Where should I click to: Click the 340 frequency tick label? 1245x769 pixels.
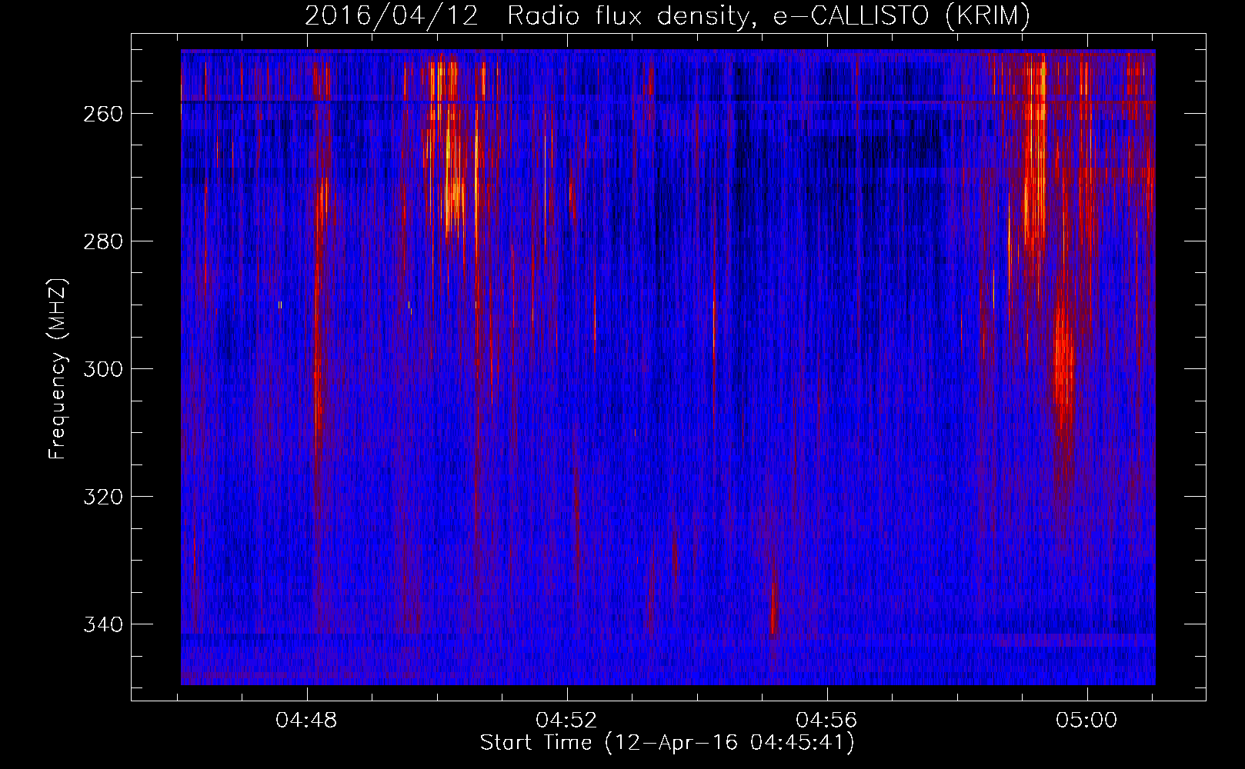click(x=102, y=624)
